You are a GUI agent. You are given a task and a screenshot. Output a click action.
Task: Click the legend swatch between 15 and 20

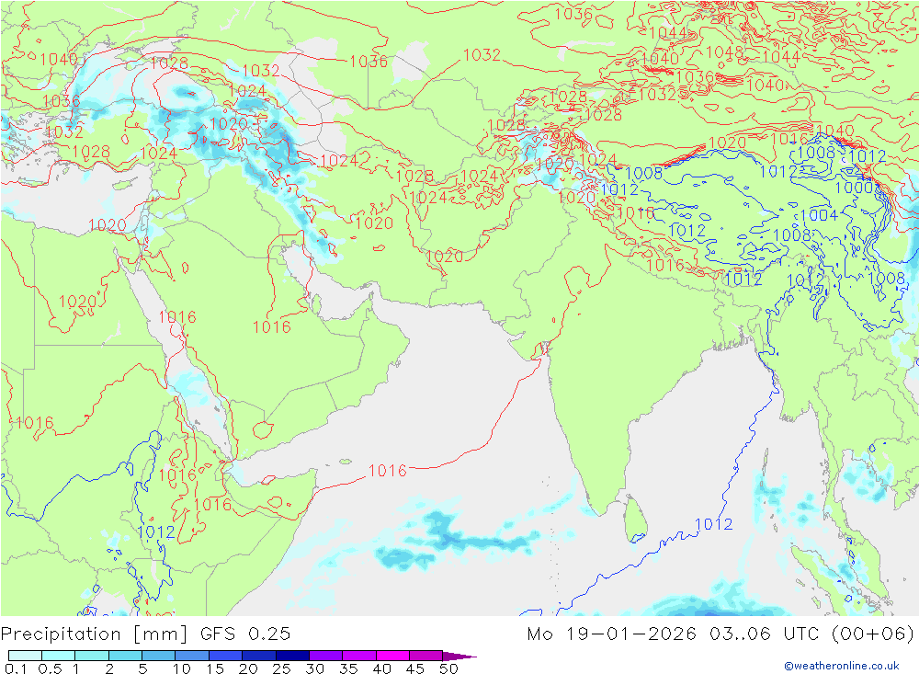tap(226, 656)
